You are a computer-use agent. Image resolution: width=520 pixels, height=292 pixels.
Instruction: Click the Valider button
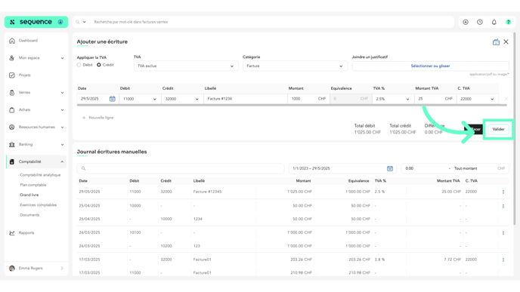[x=498, y=130]
